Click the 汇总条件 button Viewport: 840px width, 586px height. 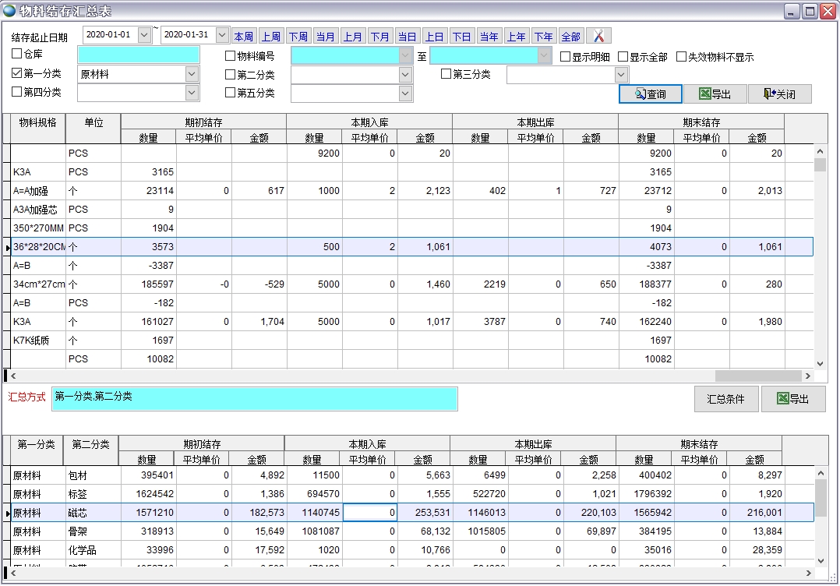click(x=725, y=399)
